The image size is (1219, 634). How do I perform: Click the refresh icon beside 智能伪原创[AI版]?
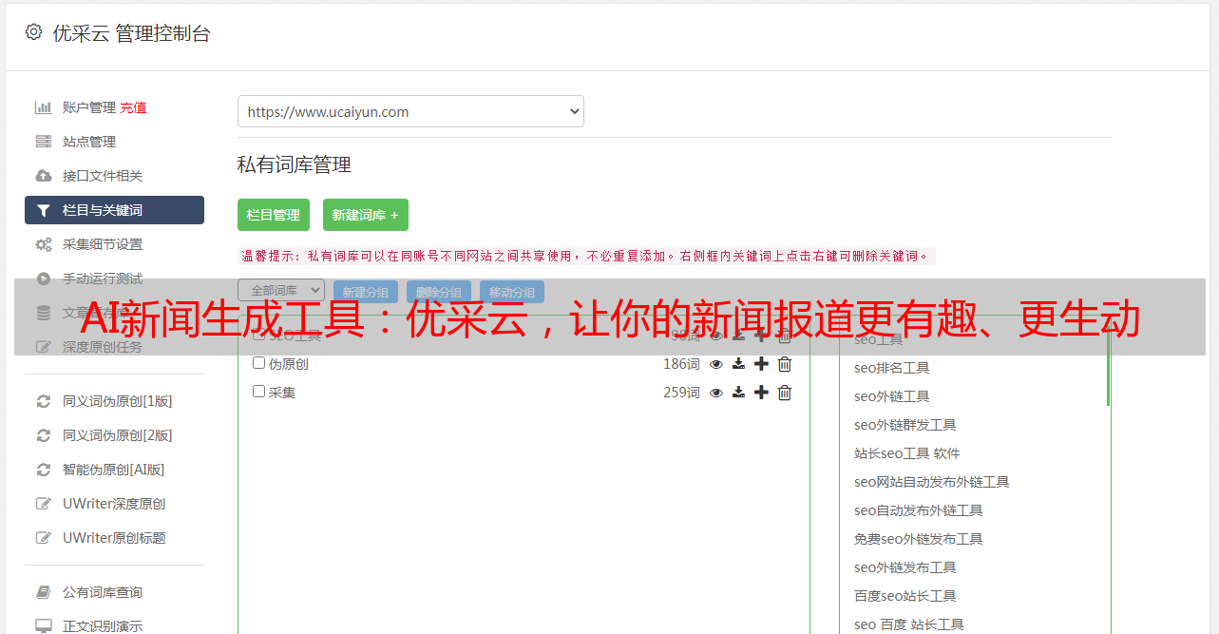coord(43,470)
